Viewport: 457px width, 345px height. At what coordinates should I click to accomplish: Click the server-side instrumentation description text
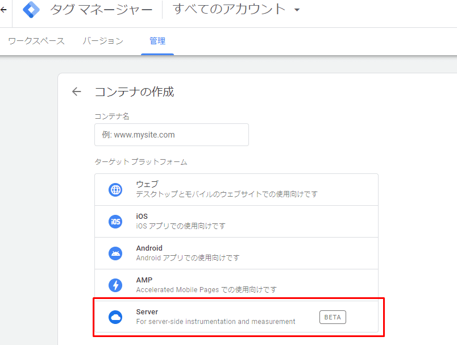(x=215, y=321)
